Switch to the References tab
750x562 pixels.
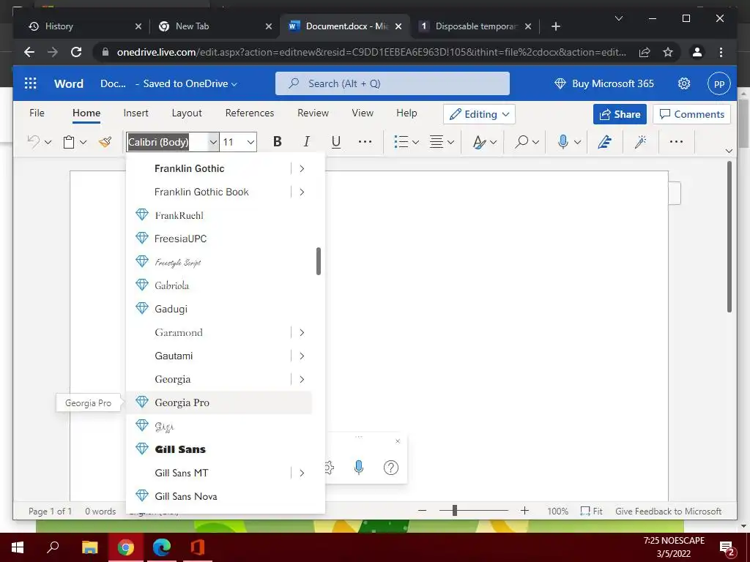[250, 113]
